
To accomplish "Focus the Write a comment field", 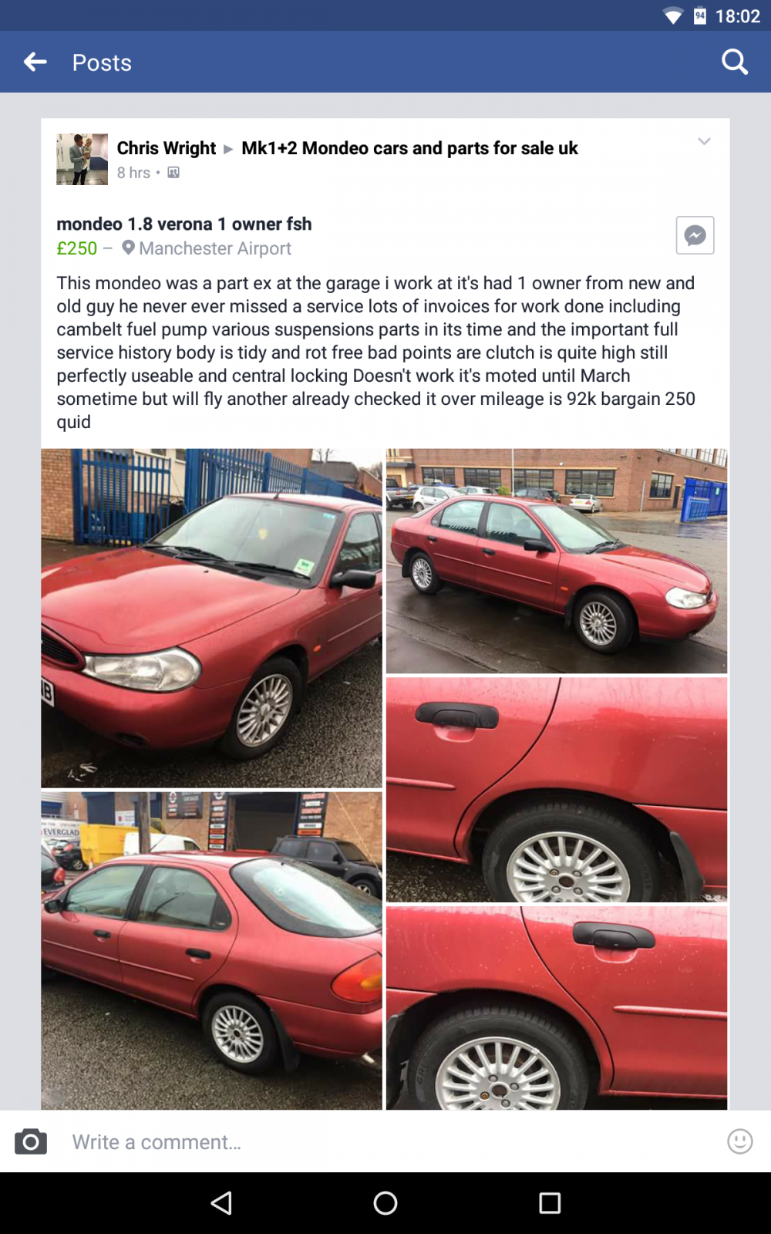I will tap(385, 1141).
